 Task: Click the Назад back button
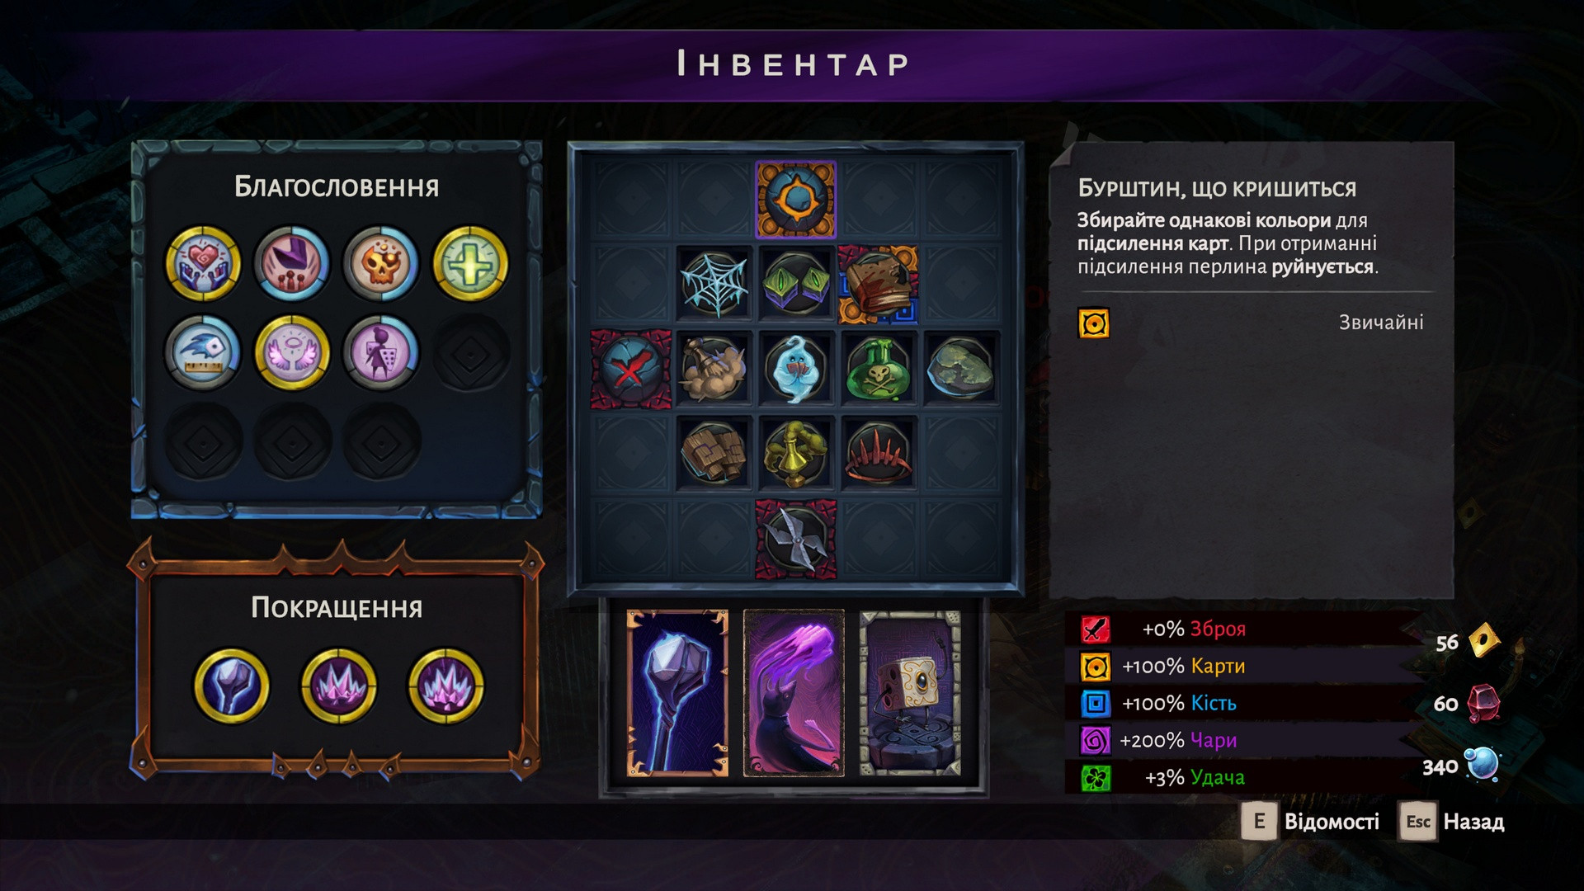1452,822
